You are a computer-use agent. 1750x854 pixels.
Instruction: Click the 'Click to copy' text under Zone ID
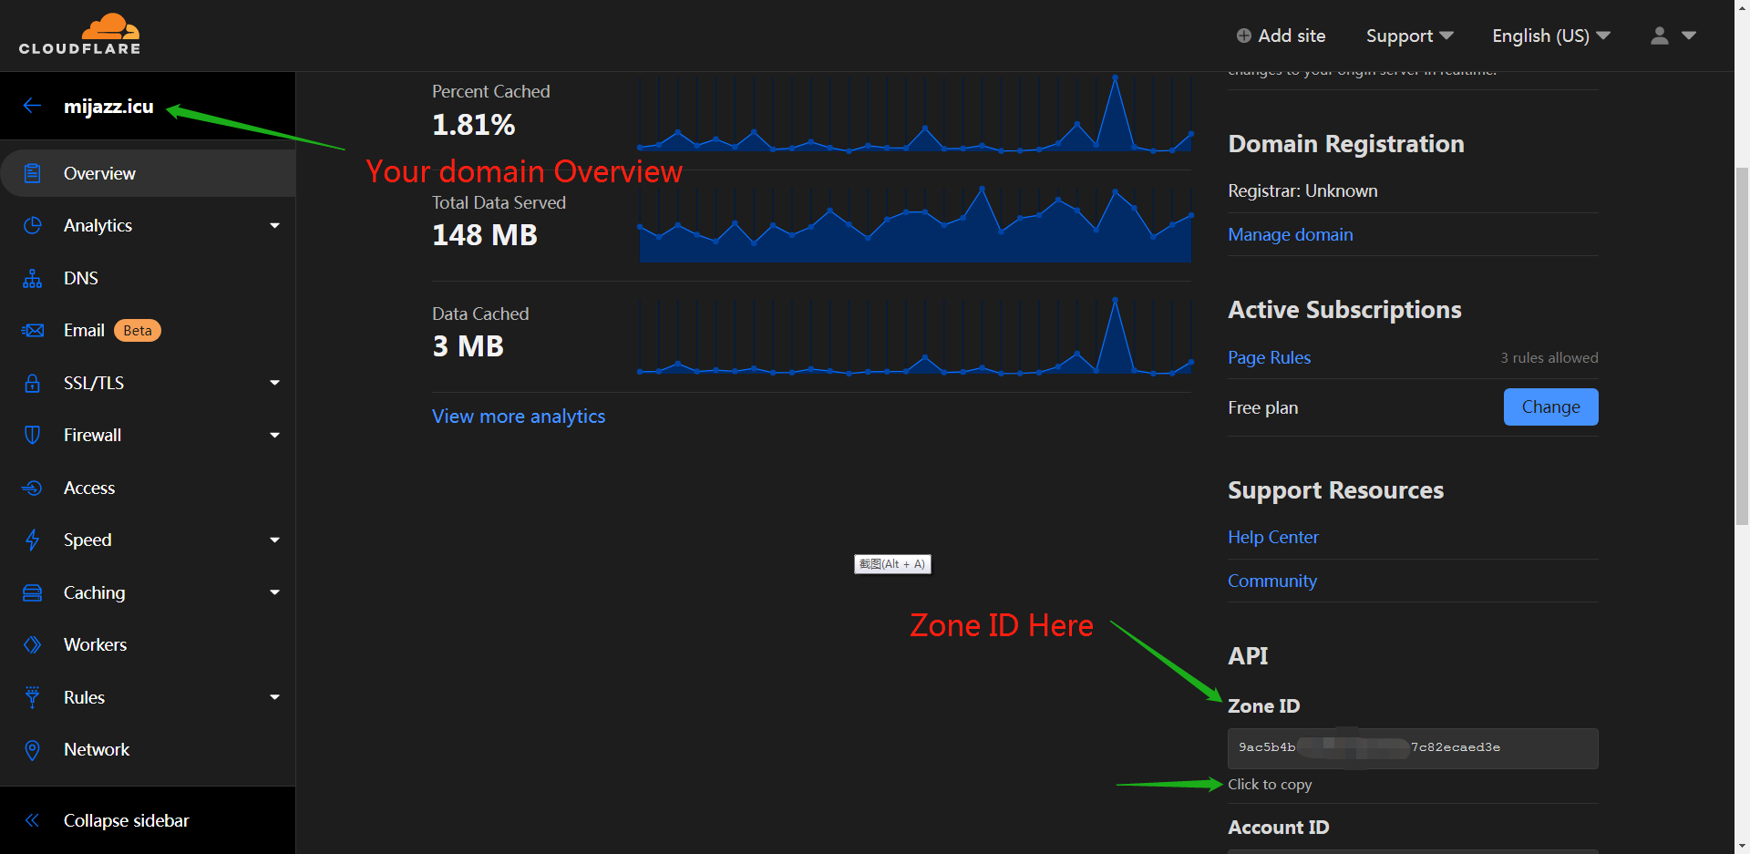[x=1270, y=785]
